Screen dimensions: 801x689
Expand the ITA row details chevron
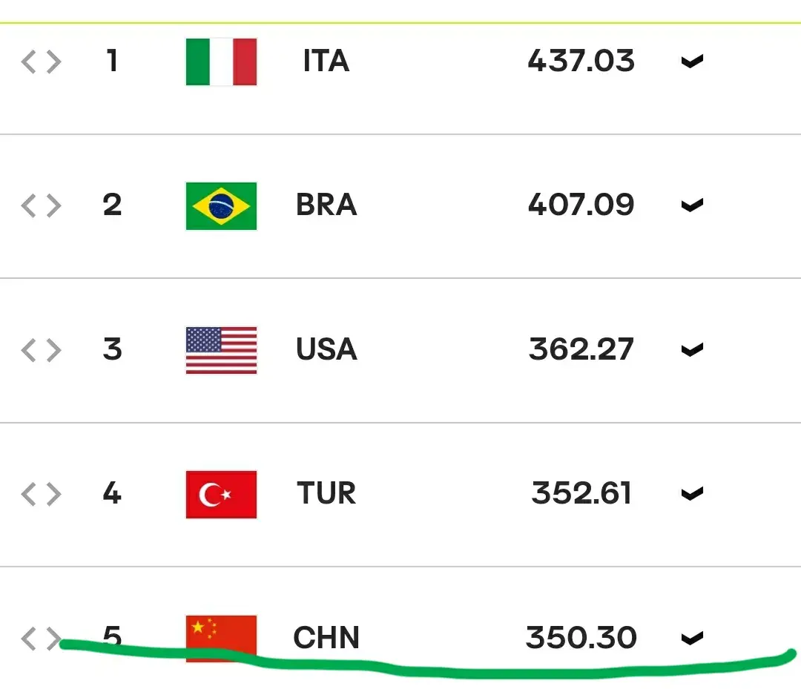pyautogui.click(x=692, y=62)
